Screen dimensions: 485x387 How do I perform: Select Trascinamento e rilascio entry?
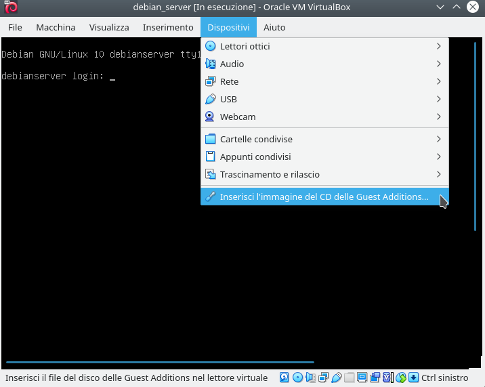pyautogui.click(x=324, y=175)
